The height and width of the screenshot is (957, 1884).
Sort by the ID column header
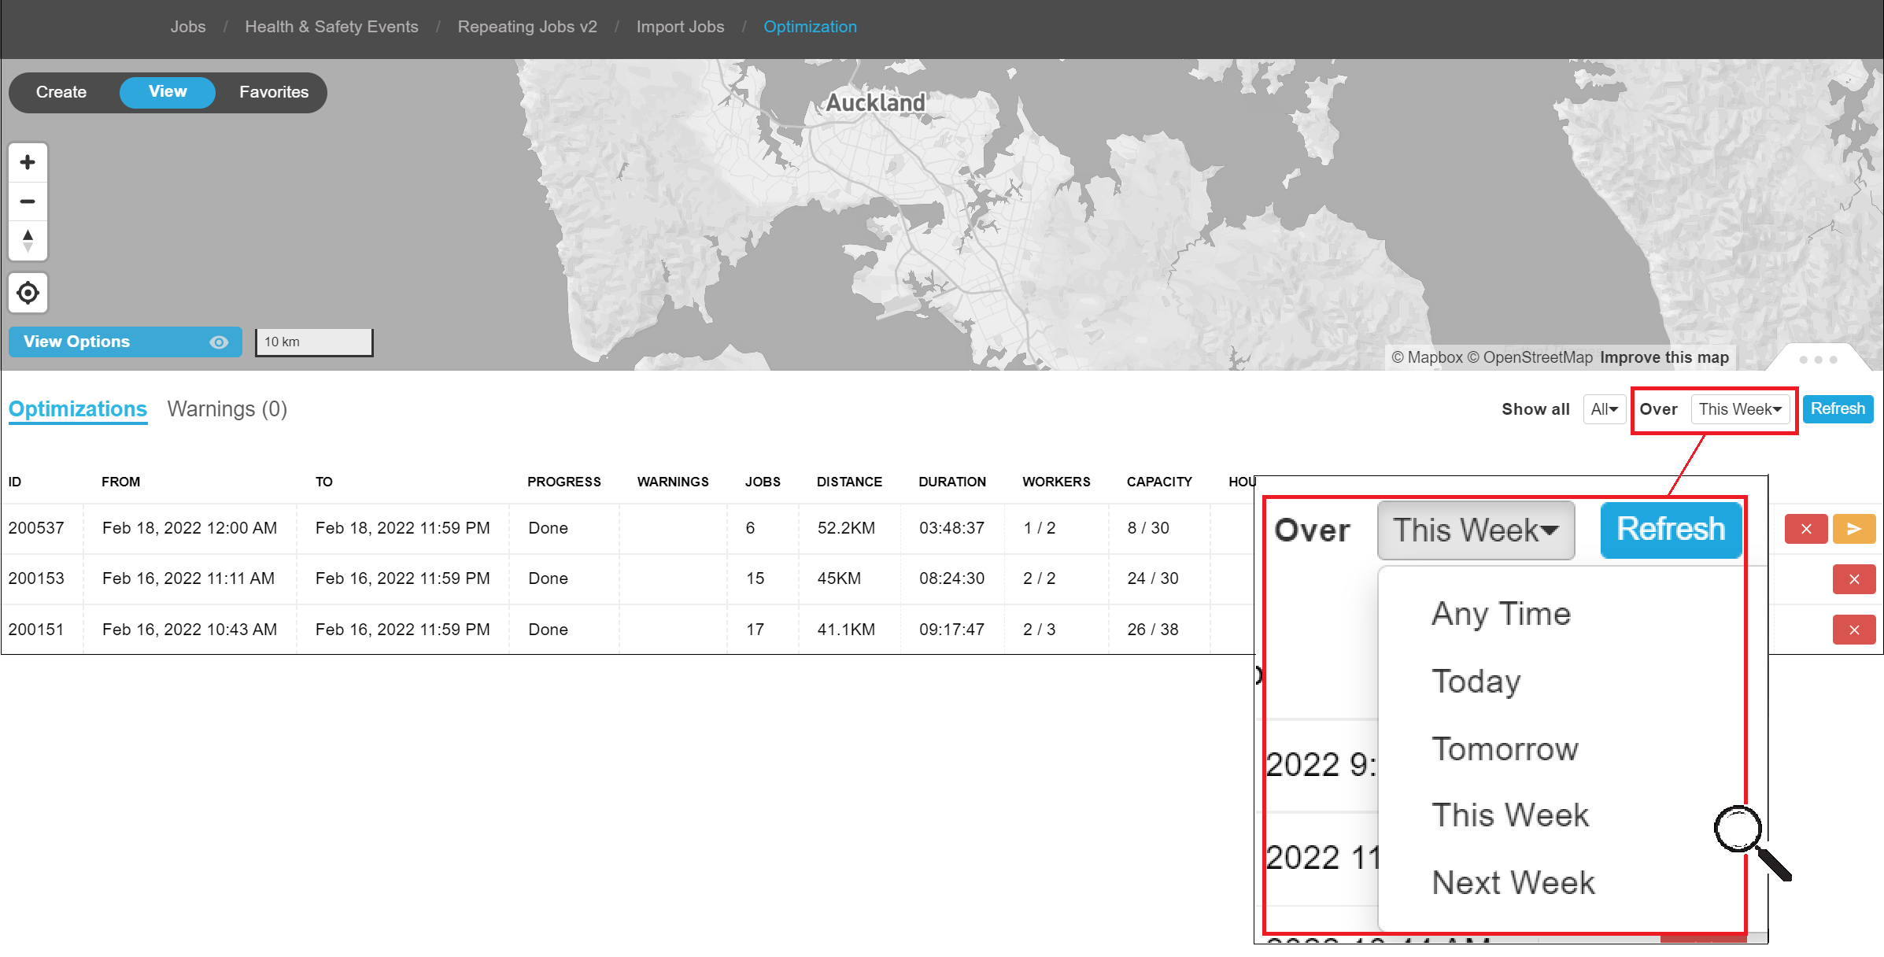pyautogui.click(x=15, y=482)
